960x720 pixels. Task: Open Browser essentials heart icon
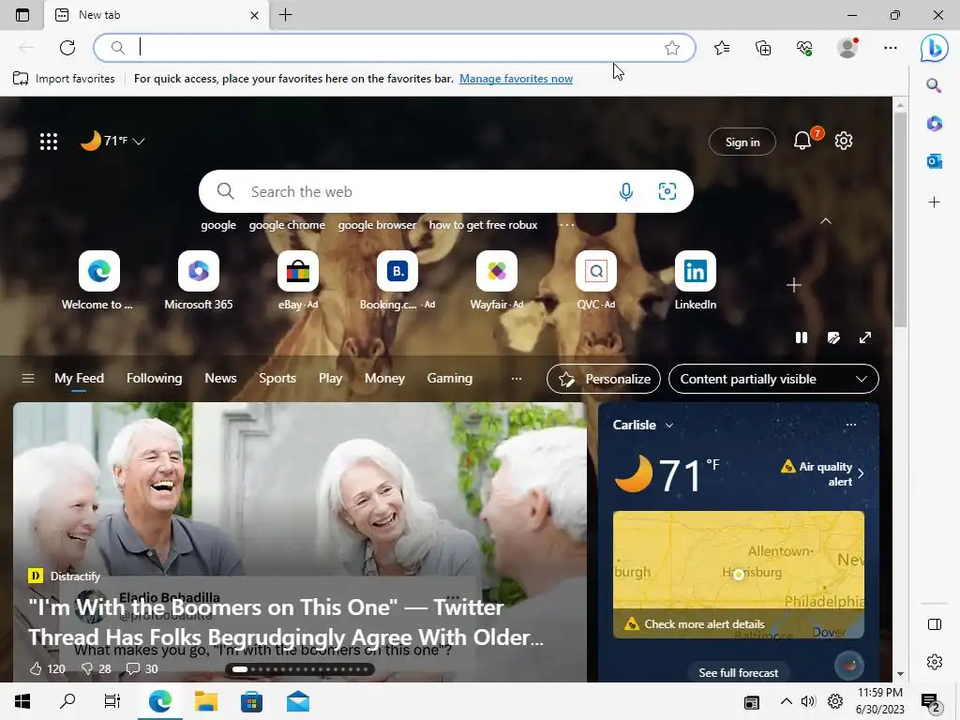coord(804,48)
